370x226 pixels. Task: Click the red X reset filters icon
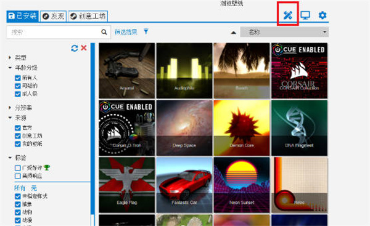[83, 48]
